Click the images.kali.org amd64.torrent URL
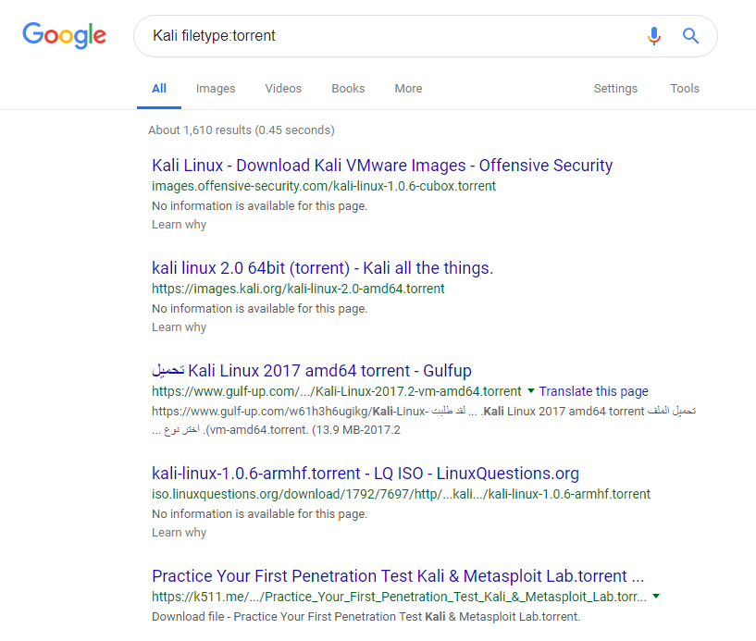The height and width of the screenshot is (641, 756). (x=298, y=289)
